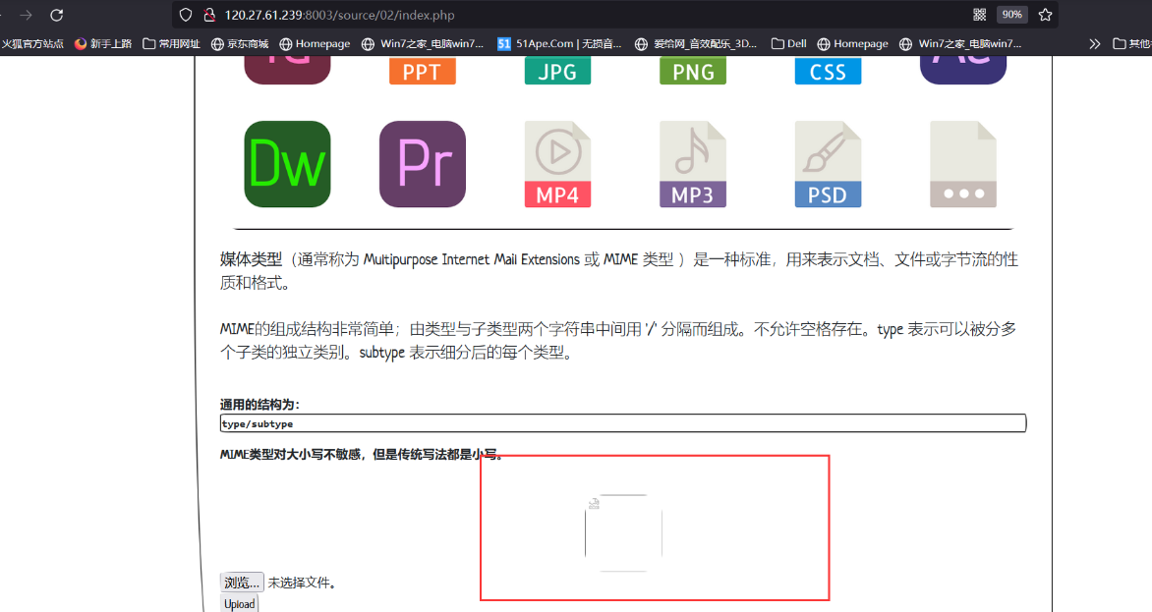
Task: Open the 京东商城 bookmark
Action: click(240, 44)
